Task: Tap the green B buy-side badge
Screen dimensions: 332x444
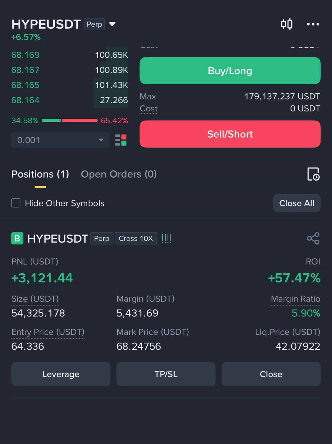Action: (x=17, y=239)
